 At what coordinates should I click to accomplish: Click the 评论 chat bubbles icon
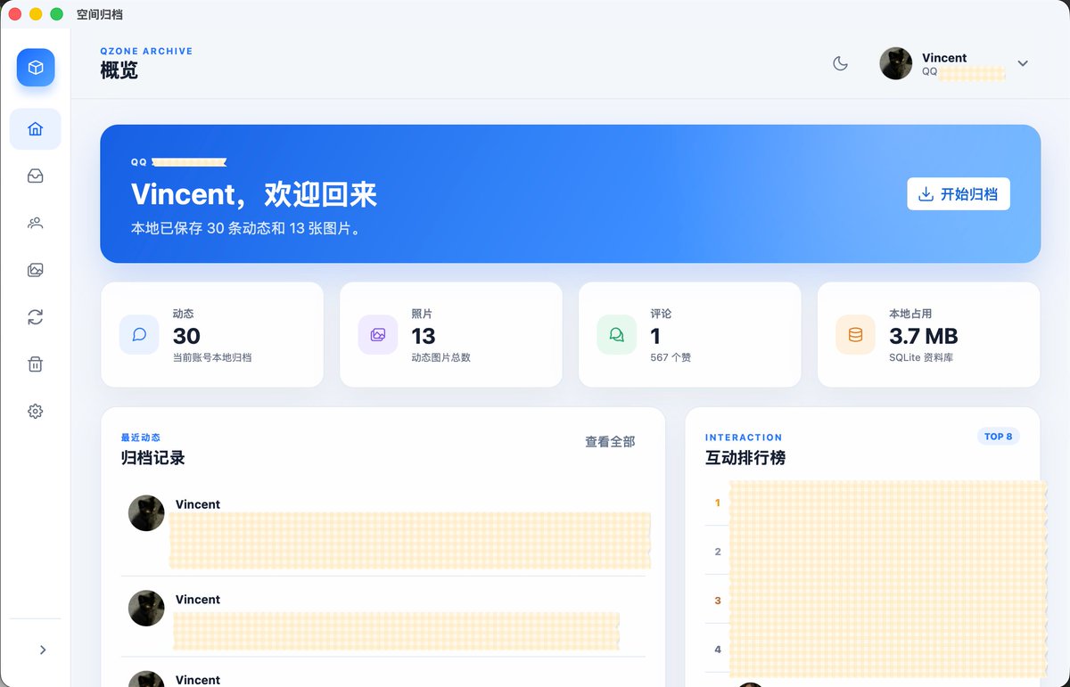616,335
